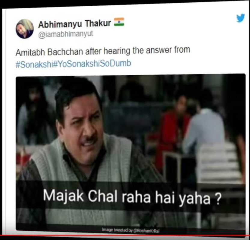The height and width of the screenshot is (240, 250).
Task: Open the Abhimanyu Thakur display name
Action: [75, 24]
